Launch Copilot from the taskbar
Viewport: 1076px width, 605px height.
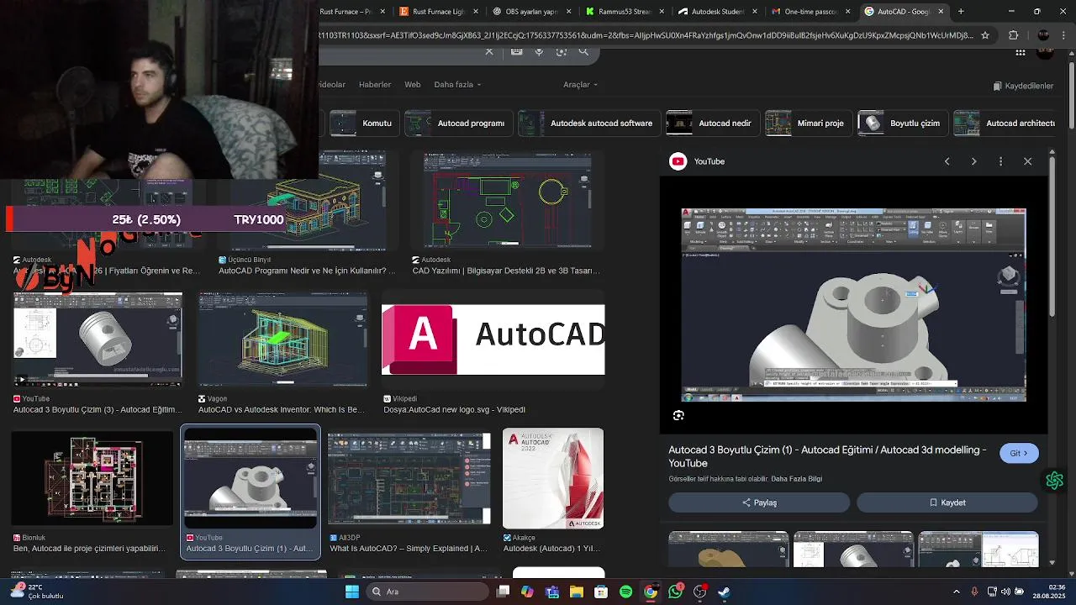[x=527, y=592]
